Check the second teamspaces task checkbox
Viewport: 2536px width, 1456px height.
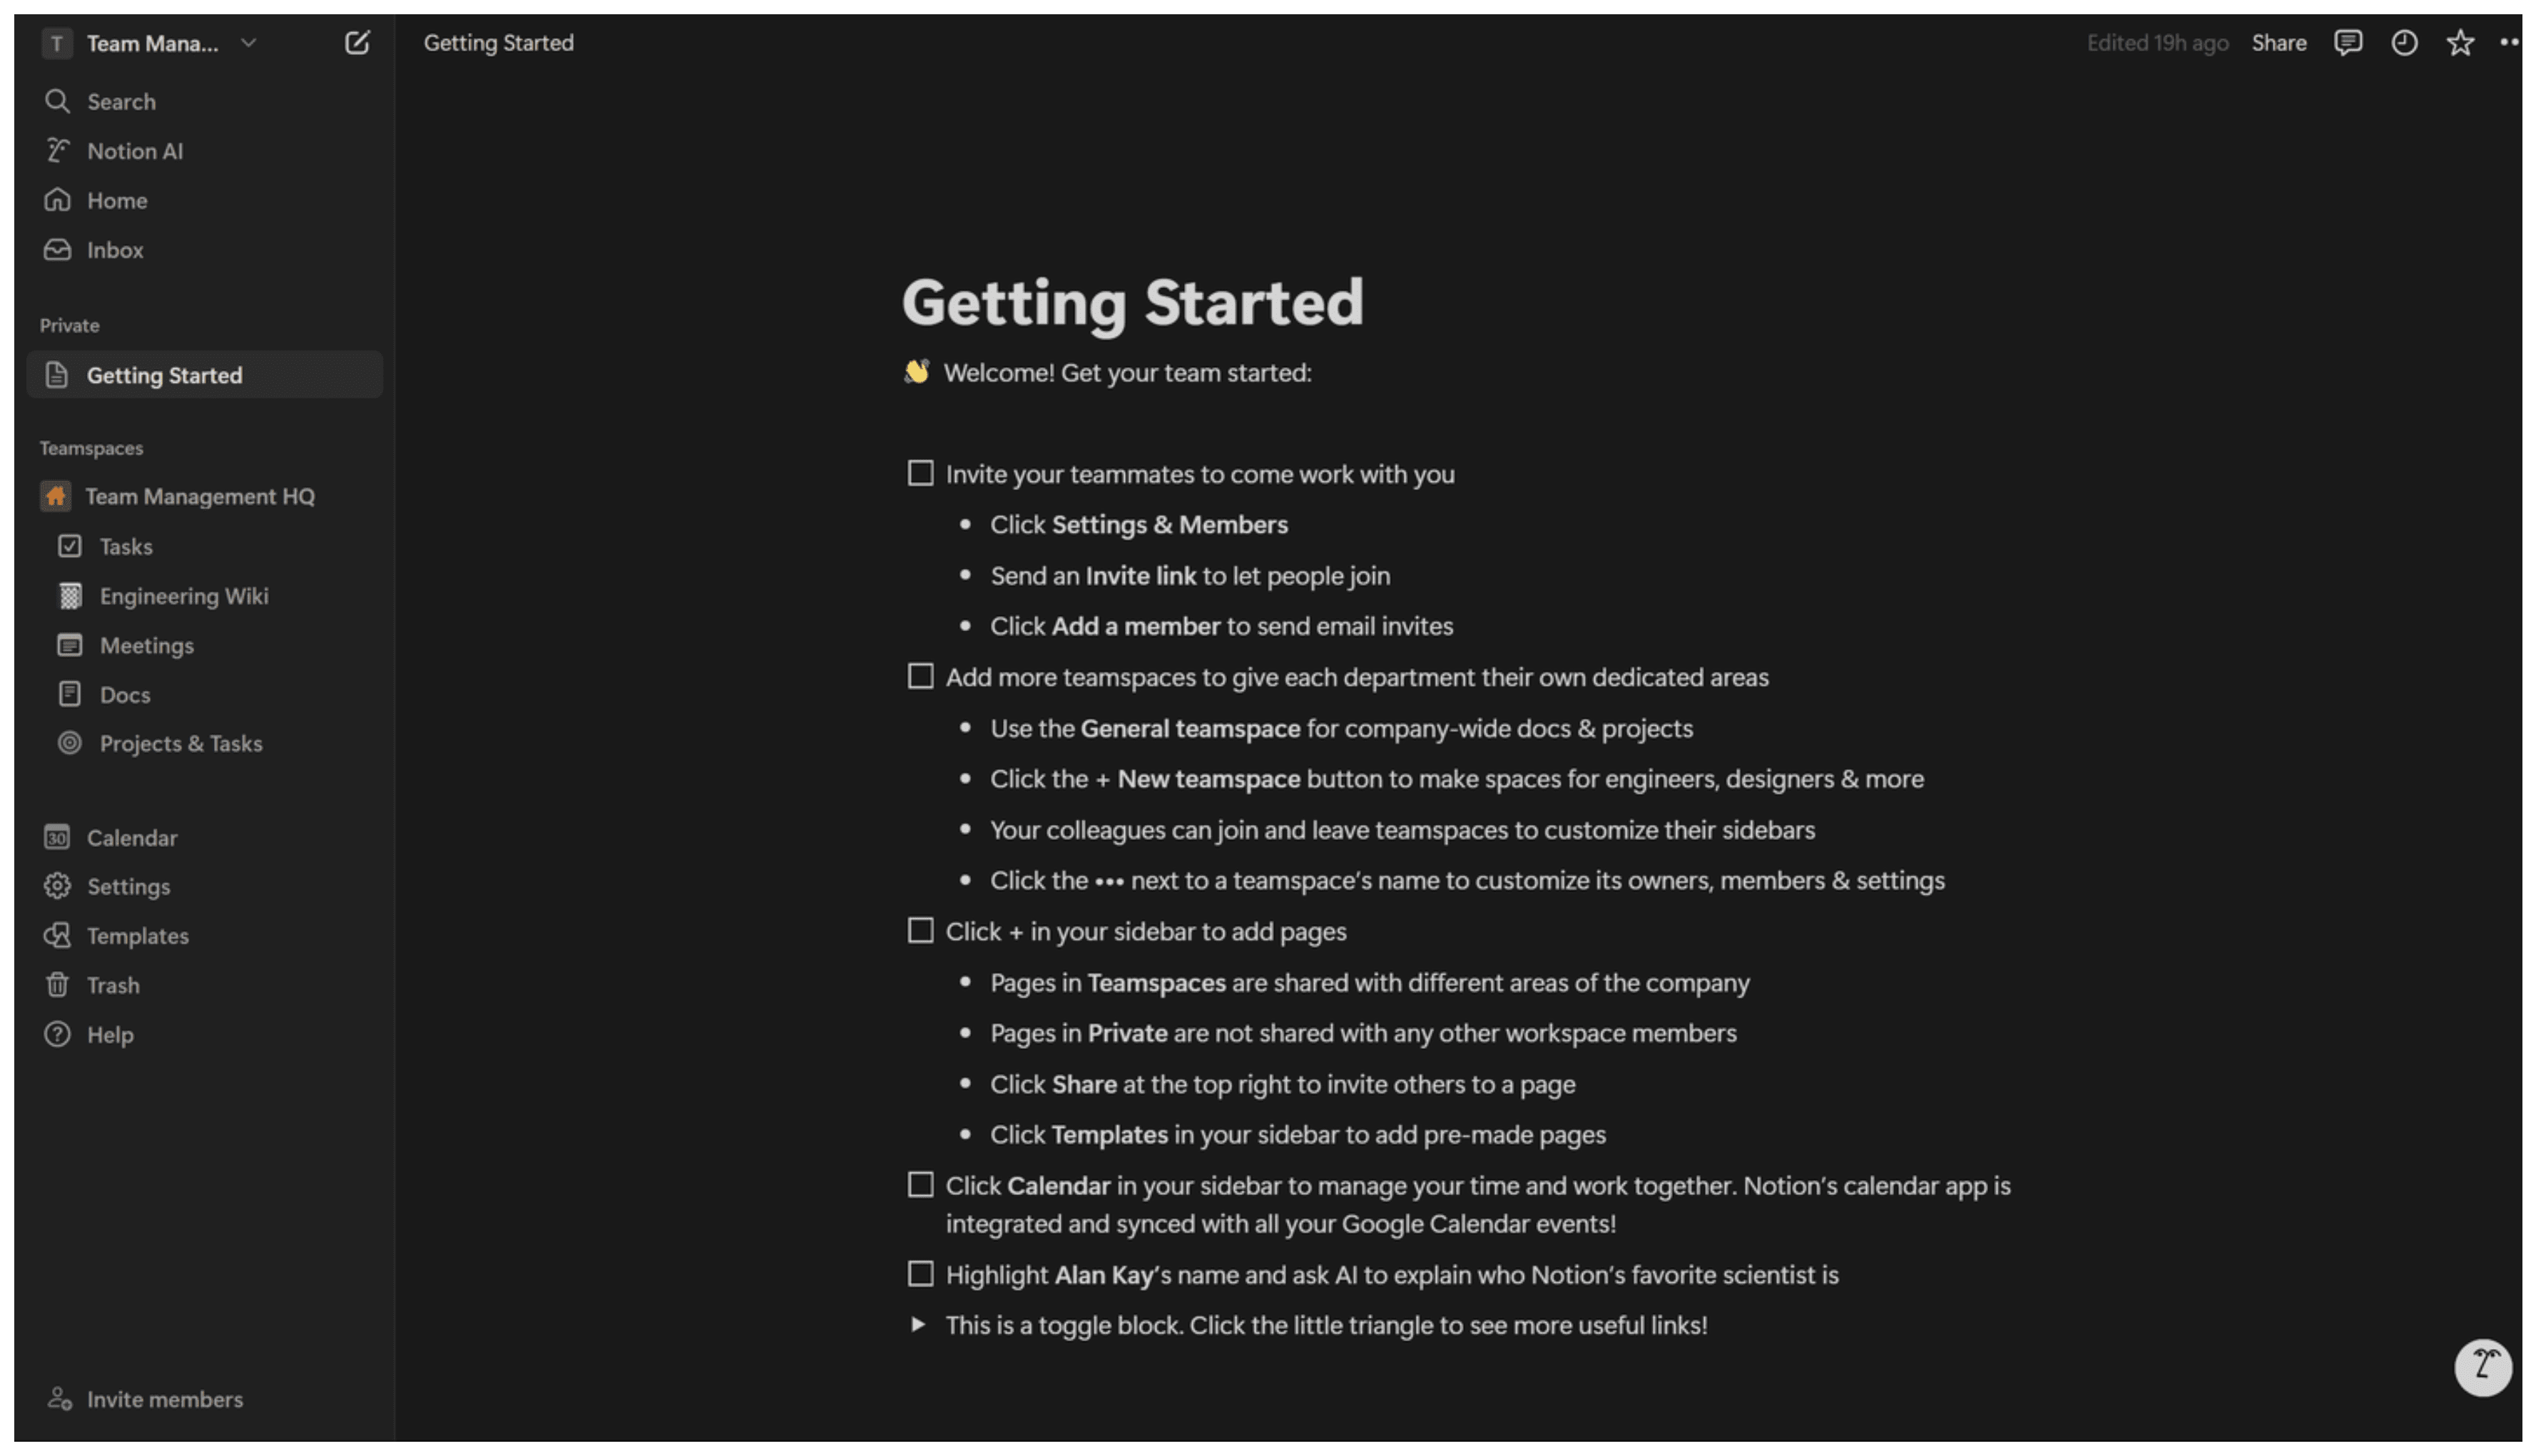(x=920, y=676)
